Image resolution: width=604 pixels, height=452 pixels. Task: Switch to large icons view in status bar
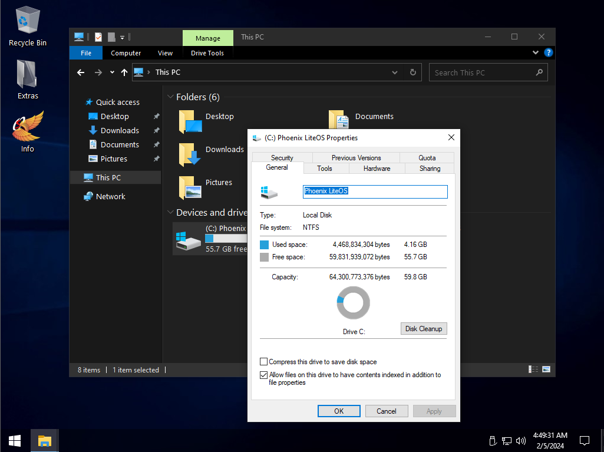coord(546,369)
